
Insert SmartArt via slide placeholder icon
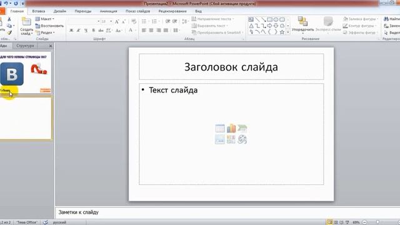[x=242, y=128]
